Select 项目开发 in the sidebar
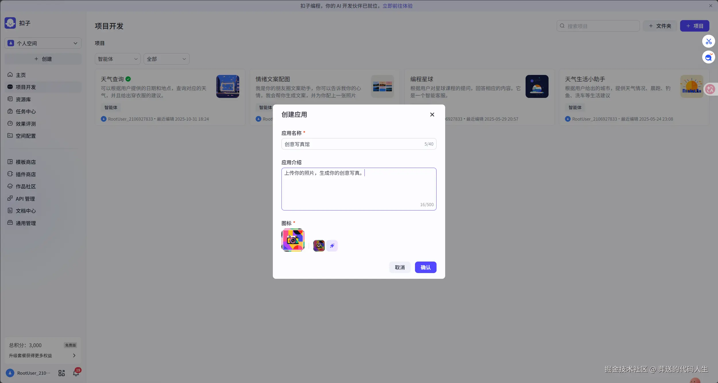Screen dimensions: 718x383 coord(43,87)
